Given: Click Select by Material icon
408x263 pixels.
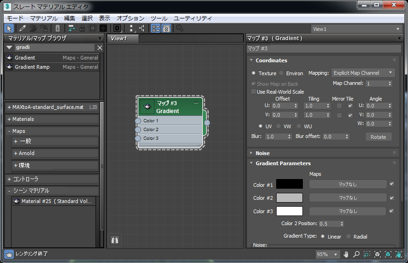Looking at the screenshot, I should (x=179, y=28).
